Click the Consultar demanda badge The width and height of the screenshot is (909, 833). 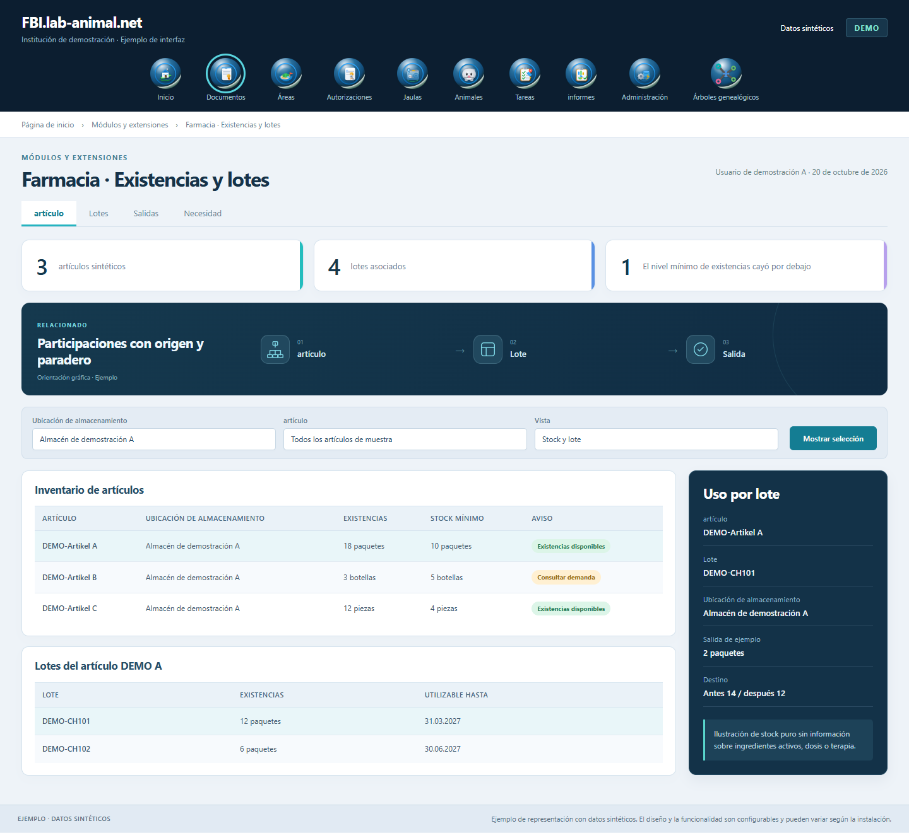tap(566, 578)
